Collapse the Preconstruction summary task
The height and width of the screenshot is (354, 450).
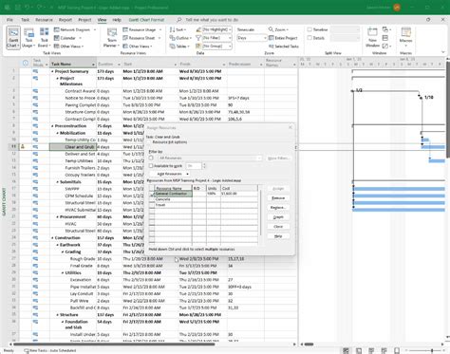click(52, 126)
